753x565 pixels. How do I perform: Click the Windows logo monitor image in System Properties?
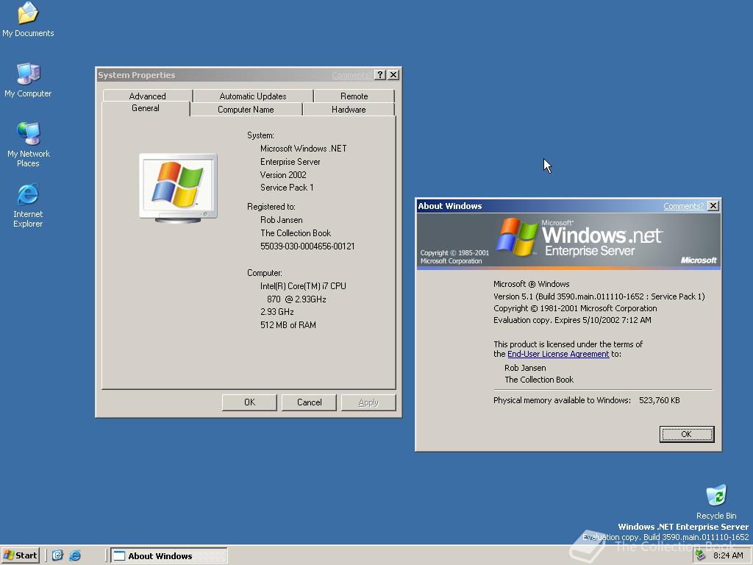178,188
